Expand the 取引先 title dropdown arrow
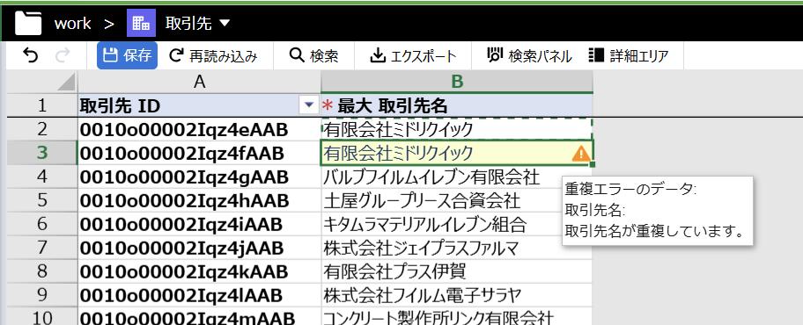Image resolution: width=803 pixels, height=325 pixels. (x=225, y=23)
